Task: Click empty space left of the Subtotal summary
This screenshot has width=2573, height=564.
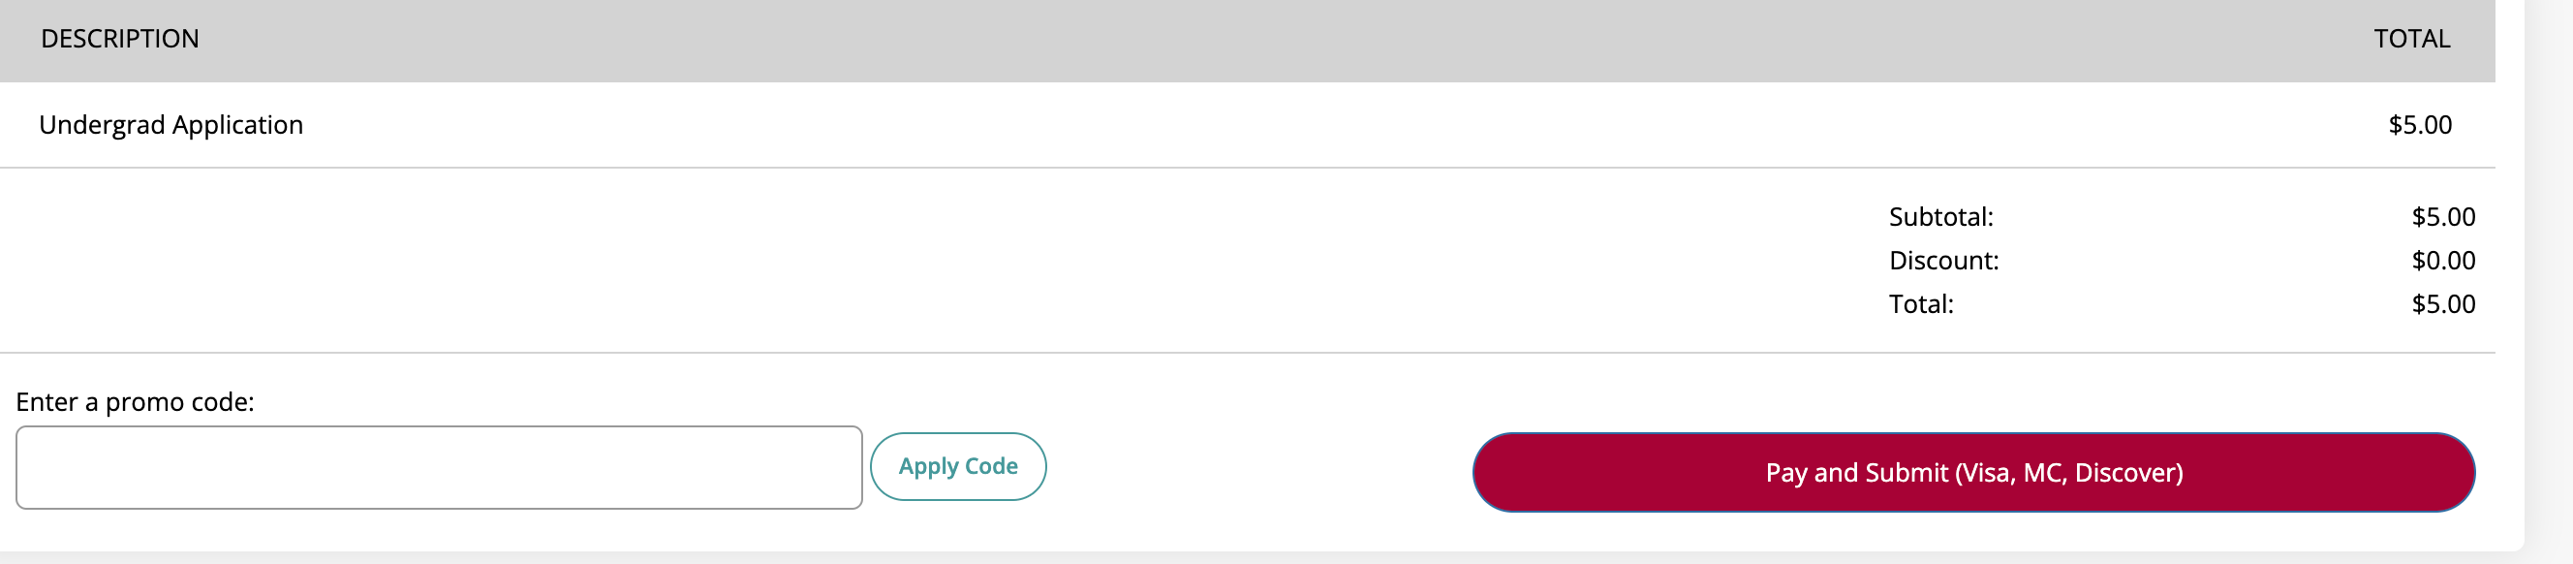Action: [899, 260]
